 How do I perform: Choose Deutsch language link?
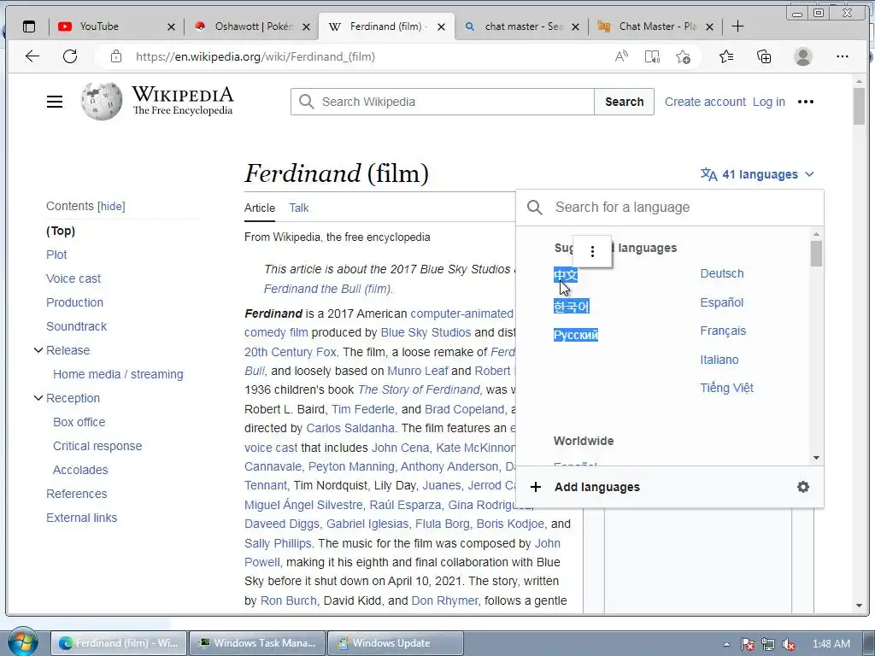click(x=721, y=274)
